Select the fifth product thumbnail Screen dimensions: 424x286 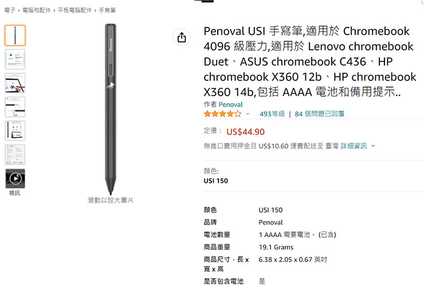point(15,131)
